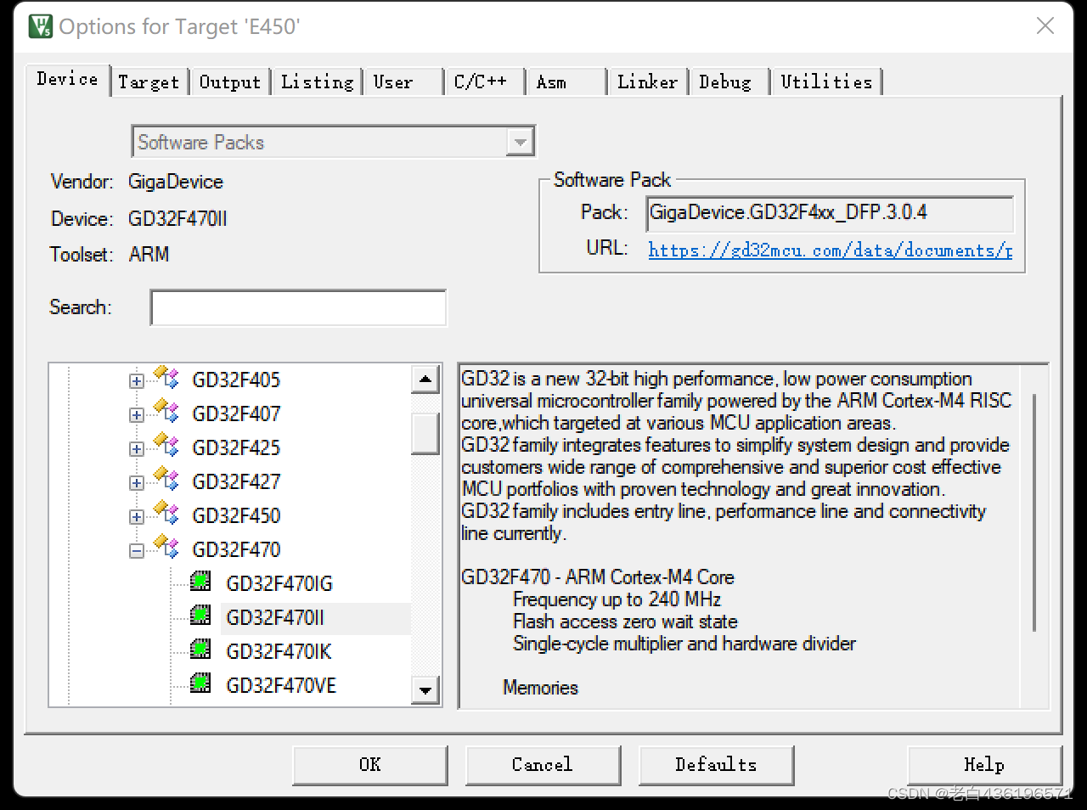This screenshot has height=810, width=1087.
Task: Click the 'ARM' Toolset value text
Action: 149,255
